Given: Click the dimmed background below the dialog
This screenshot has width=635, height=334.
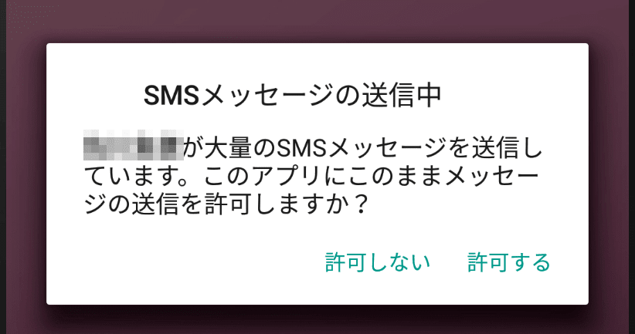Looking at the screenshot, I should pyautogui.click(x=317, y=320).
